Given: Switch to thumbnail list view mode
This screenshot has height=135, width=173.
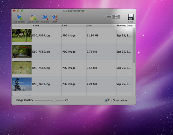Looking at the screenshot, I should click(x=117, y=17).
